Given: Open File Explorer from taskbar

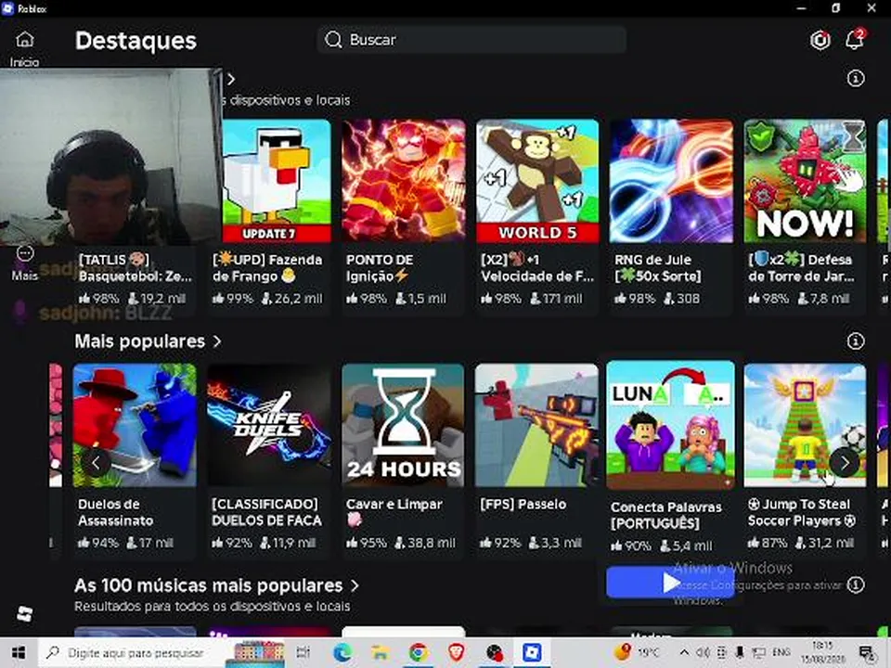Looking at the screenshot, I should (x=381, y=652).
